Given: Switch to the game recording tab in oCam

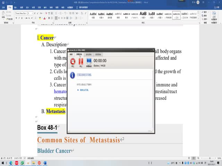Looking at the screenshot, I should click(x=89, y=54).
